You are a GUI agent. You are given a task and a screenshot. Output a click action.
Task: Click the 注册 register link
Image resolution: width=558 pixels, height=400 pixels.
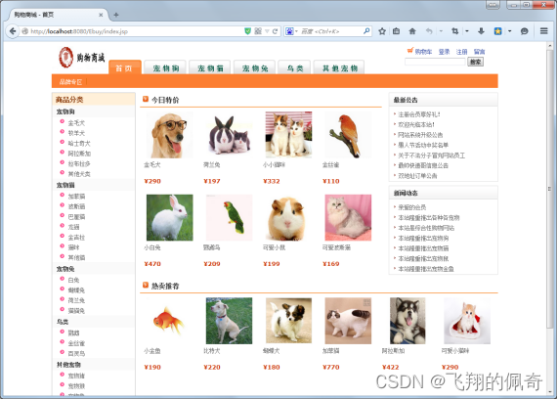pyautogui.click(x=461, y=52)
